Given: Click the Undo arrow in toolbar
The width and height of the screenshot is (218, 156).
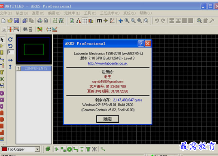Looking at the screenshot, I should tap(157, 21).
